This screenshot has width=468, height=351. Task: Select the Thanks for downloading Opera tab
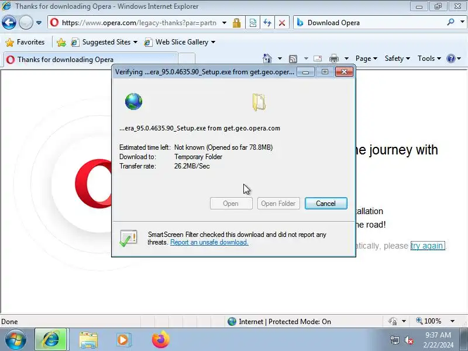[91, 60]
